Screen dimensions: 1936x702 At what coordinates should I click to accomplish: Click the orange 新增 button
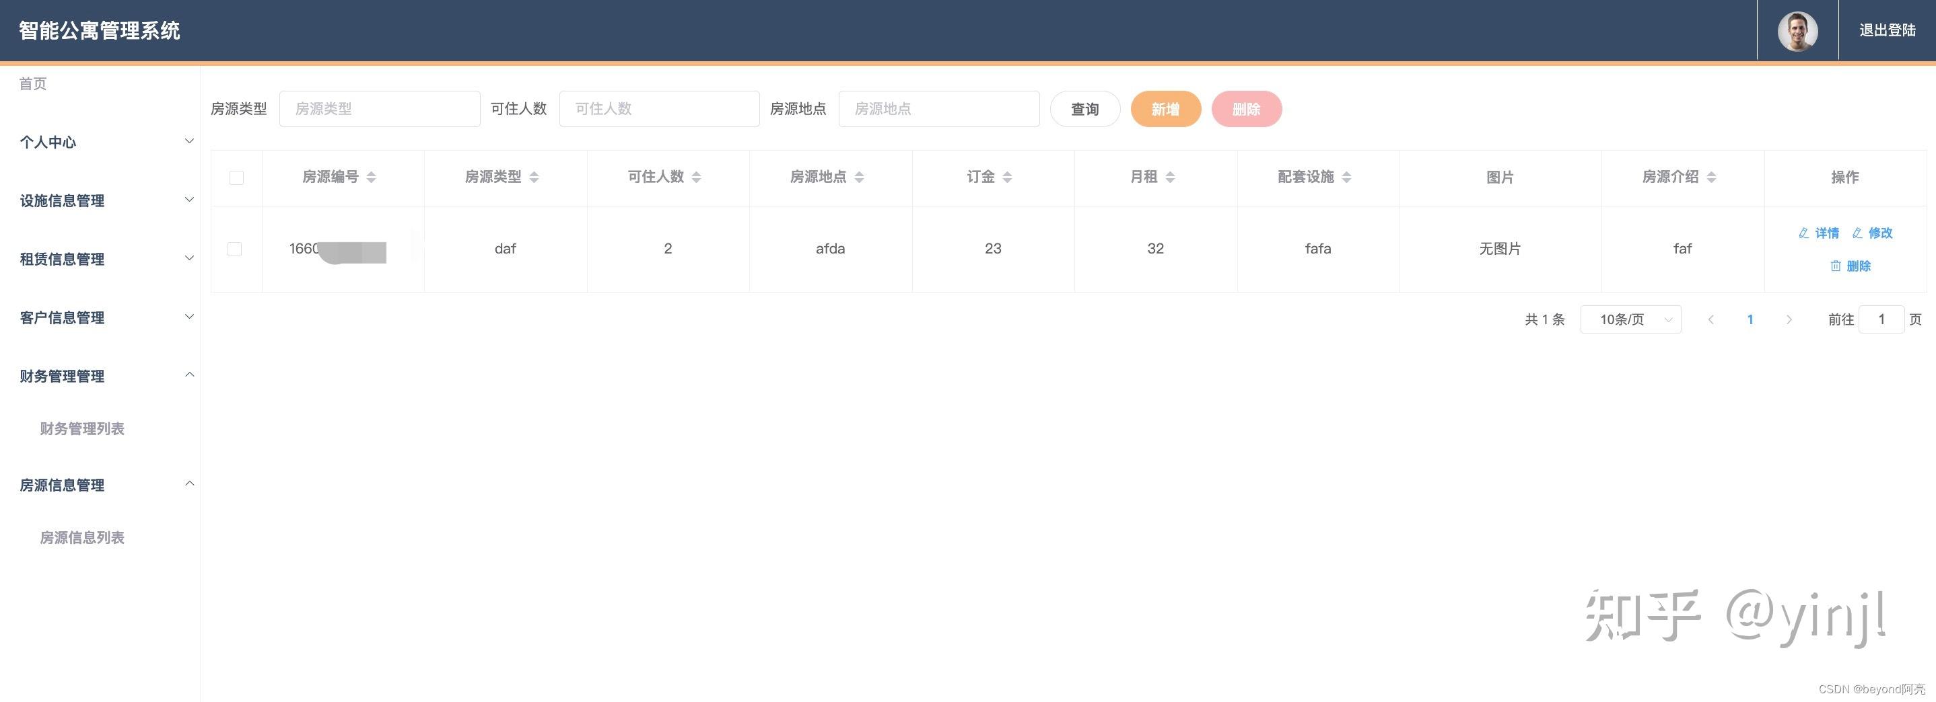pyautogui.click(x=1166, y=108)
